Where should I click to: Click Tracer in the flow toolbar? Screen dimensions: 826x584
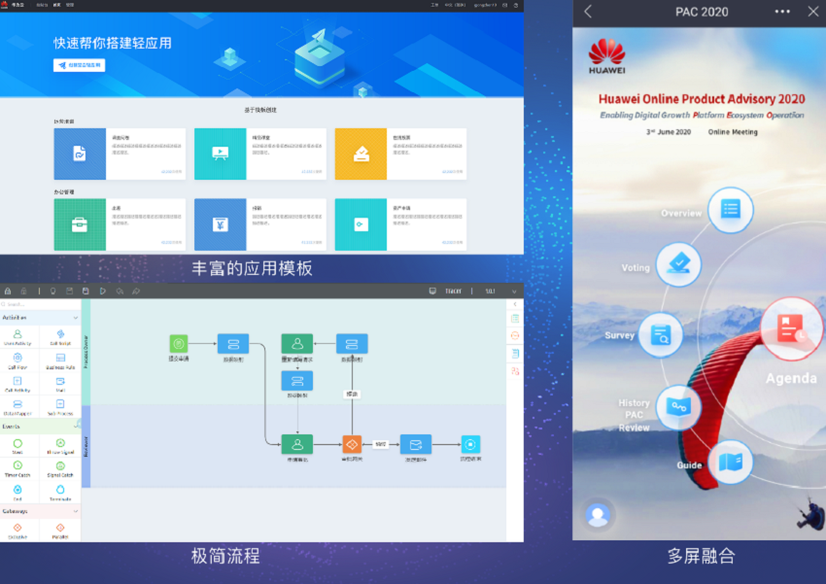point(453,292)
